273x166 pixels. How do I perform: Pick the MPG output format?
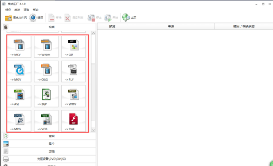19,121
